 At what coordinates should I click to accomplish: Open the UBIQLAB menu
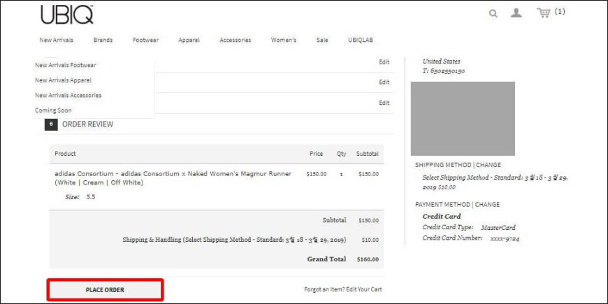pos(361,40)
